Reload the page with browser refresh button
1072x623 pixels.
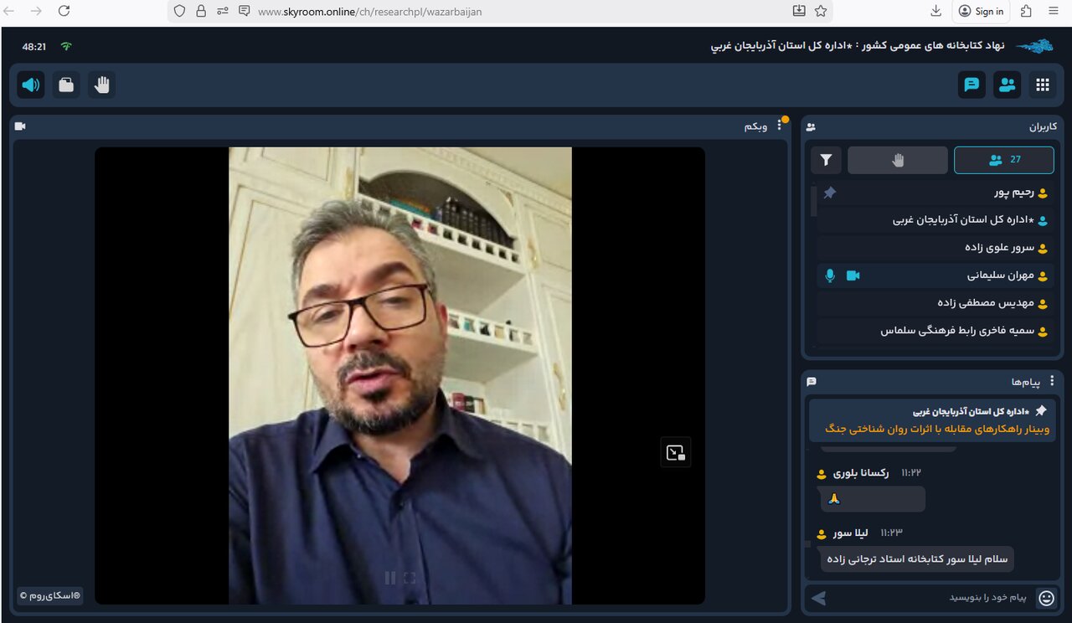[64, 11]
